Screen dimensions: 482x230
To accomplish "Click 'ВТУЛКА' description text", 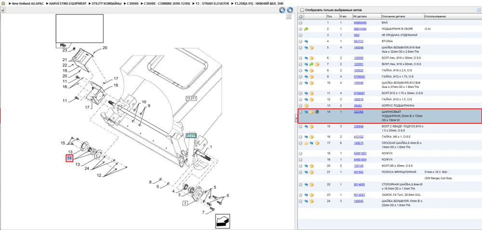I will point(387,41).
